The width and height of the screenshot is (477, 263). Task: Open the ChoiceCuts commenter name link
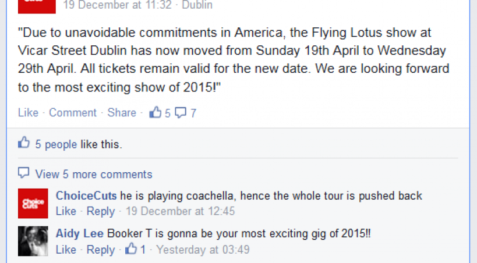coord(86,196)
